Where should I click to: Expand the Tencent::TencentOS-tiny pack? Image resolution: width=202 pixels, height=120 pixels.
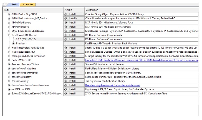(9, 65)
